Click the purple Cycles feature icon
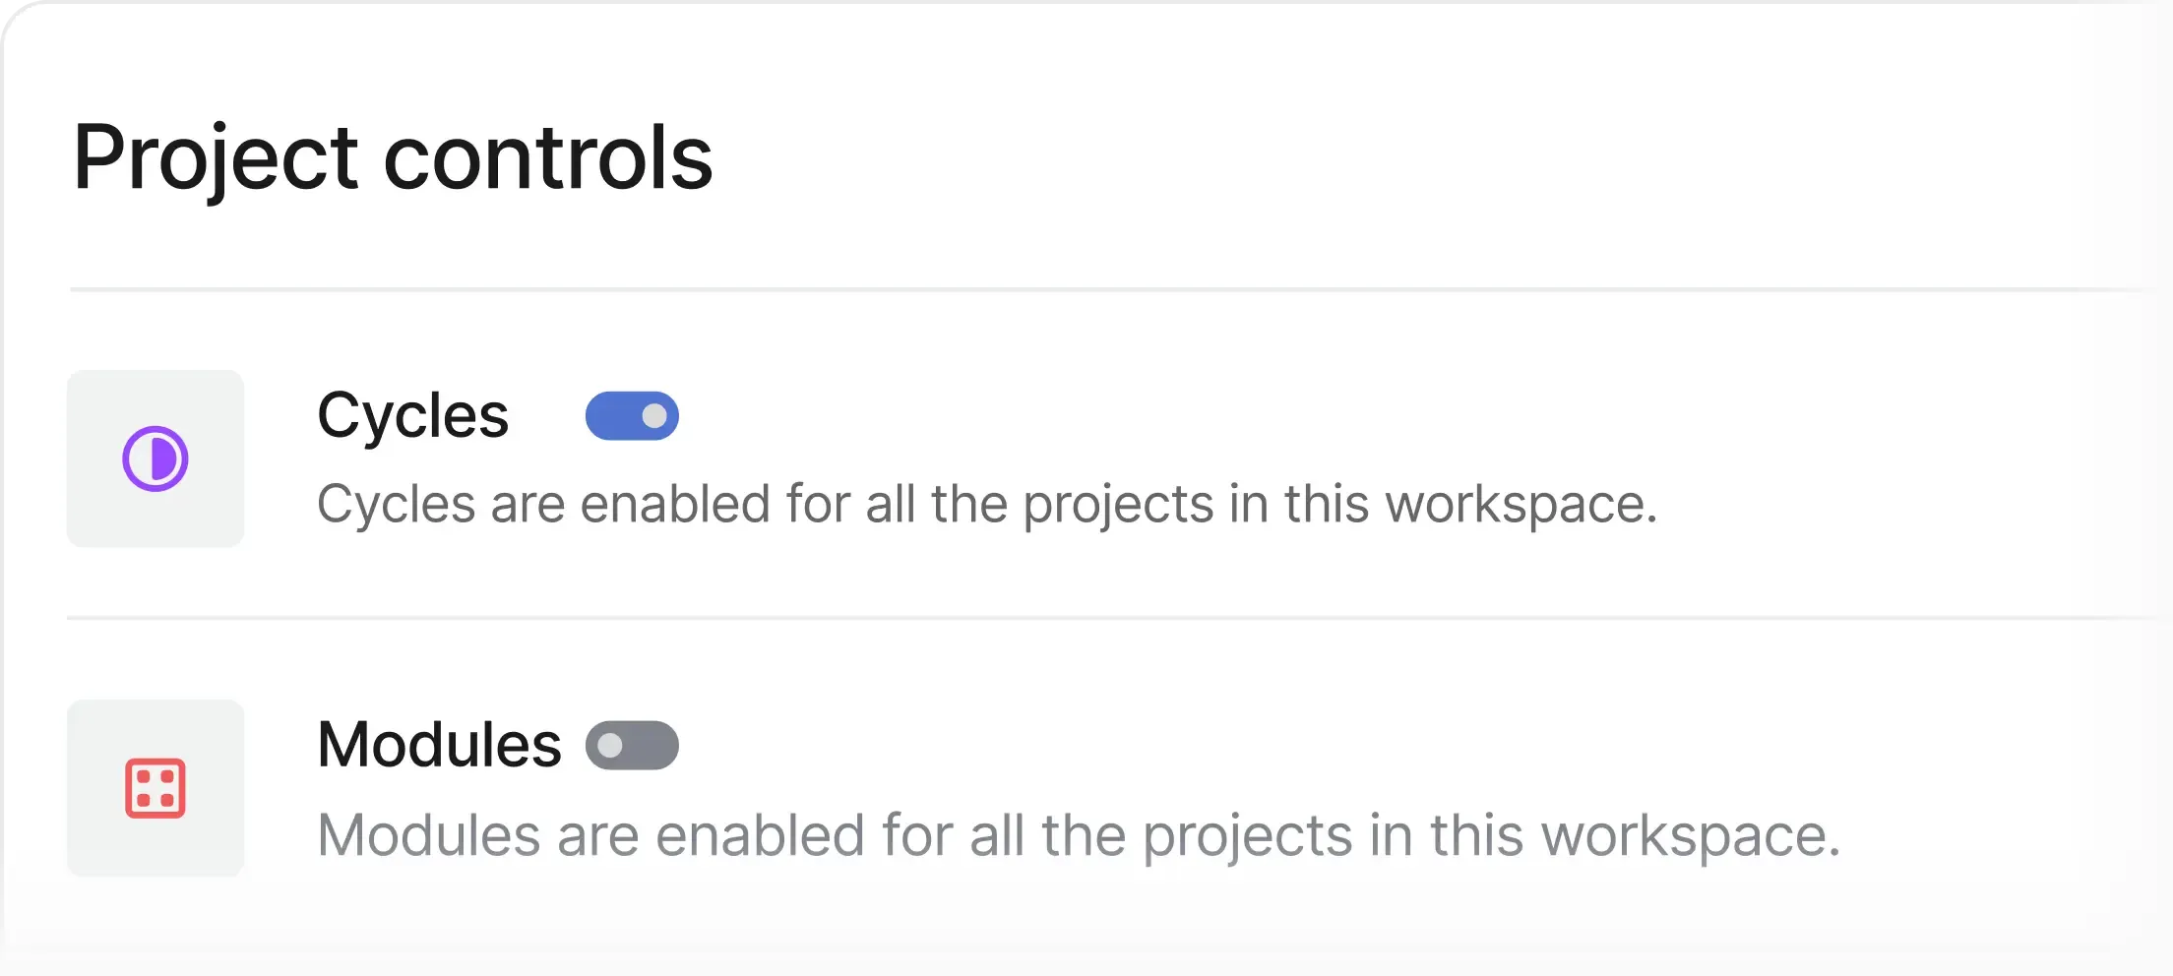The image size is (2173, 976). [155, 458]
